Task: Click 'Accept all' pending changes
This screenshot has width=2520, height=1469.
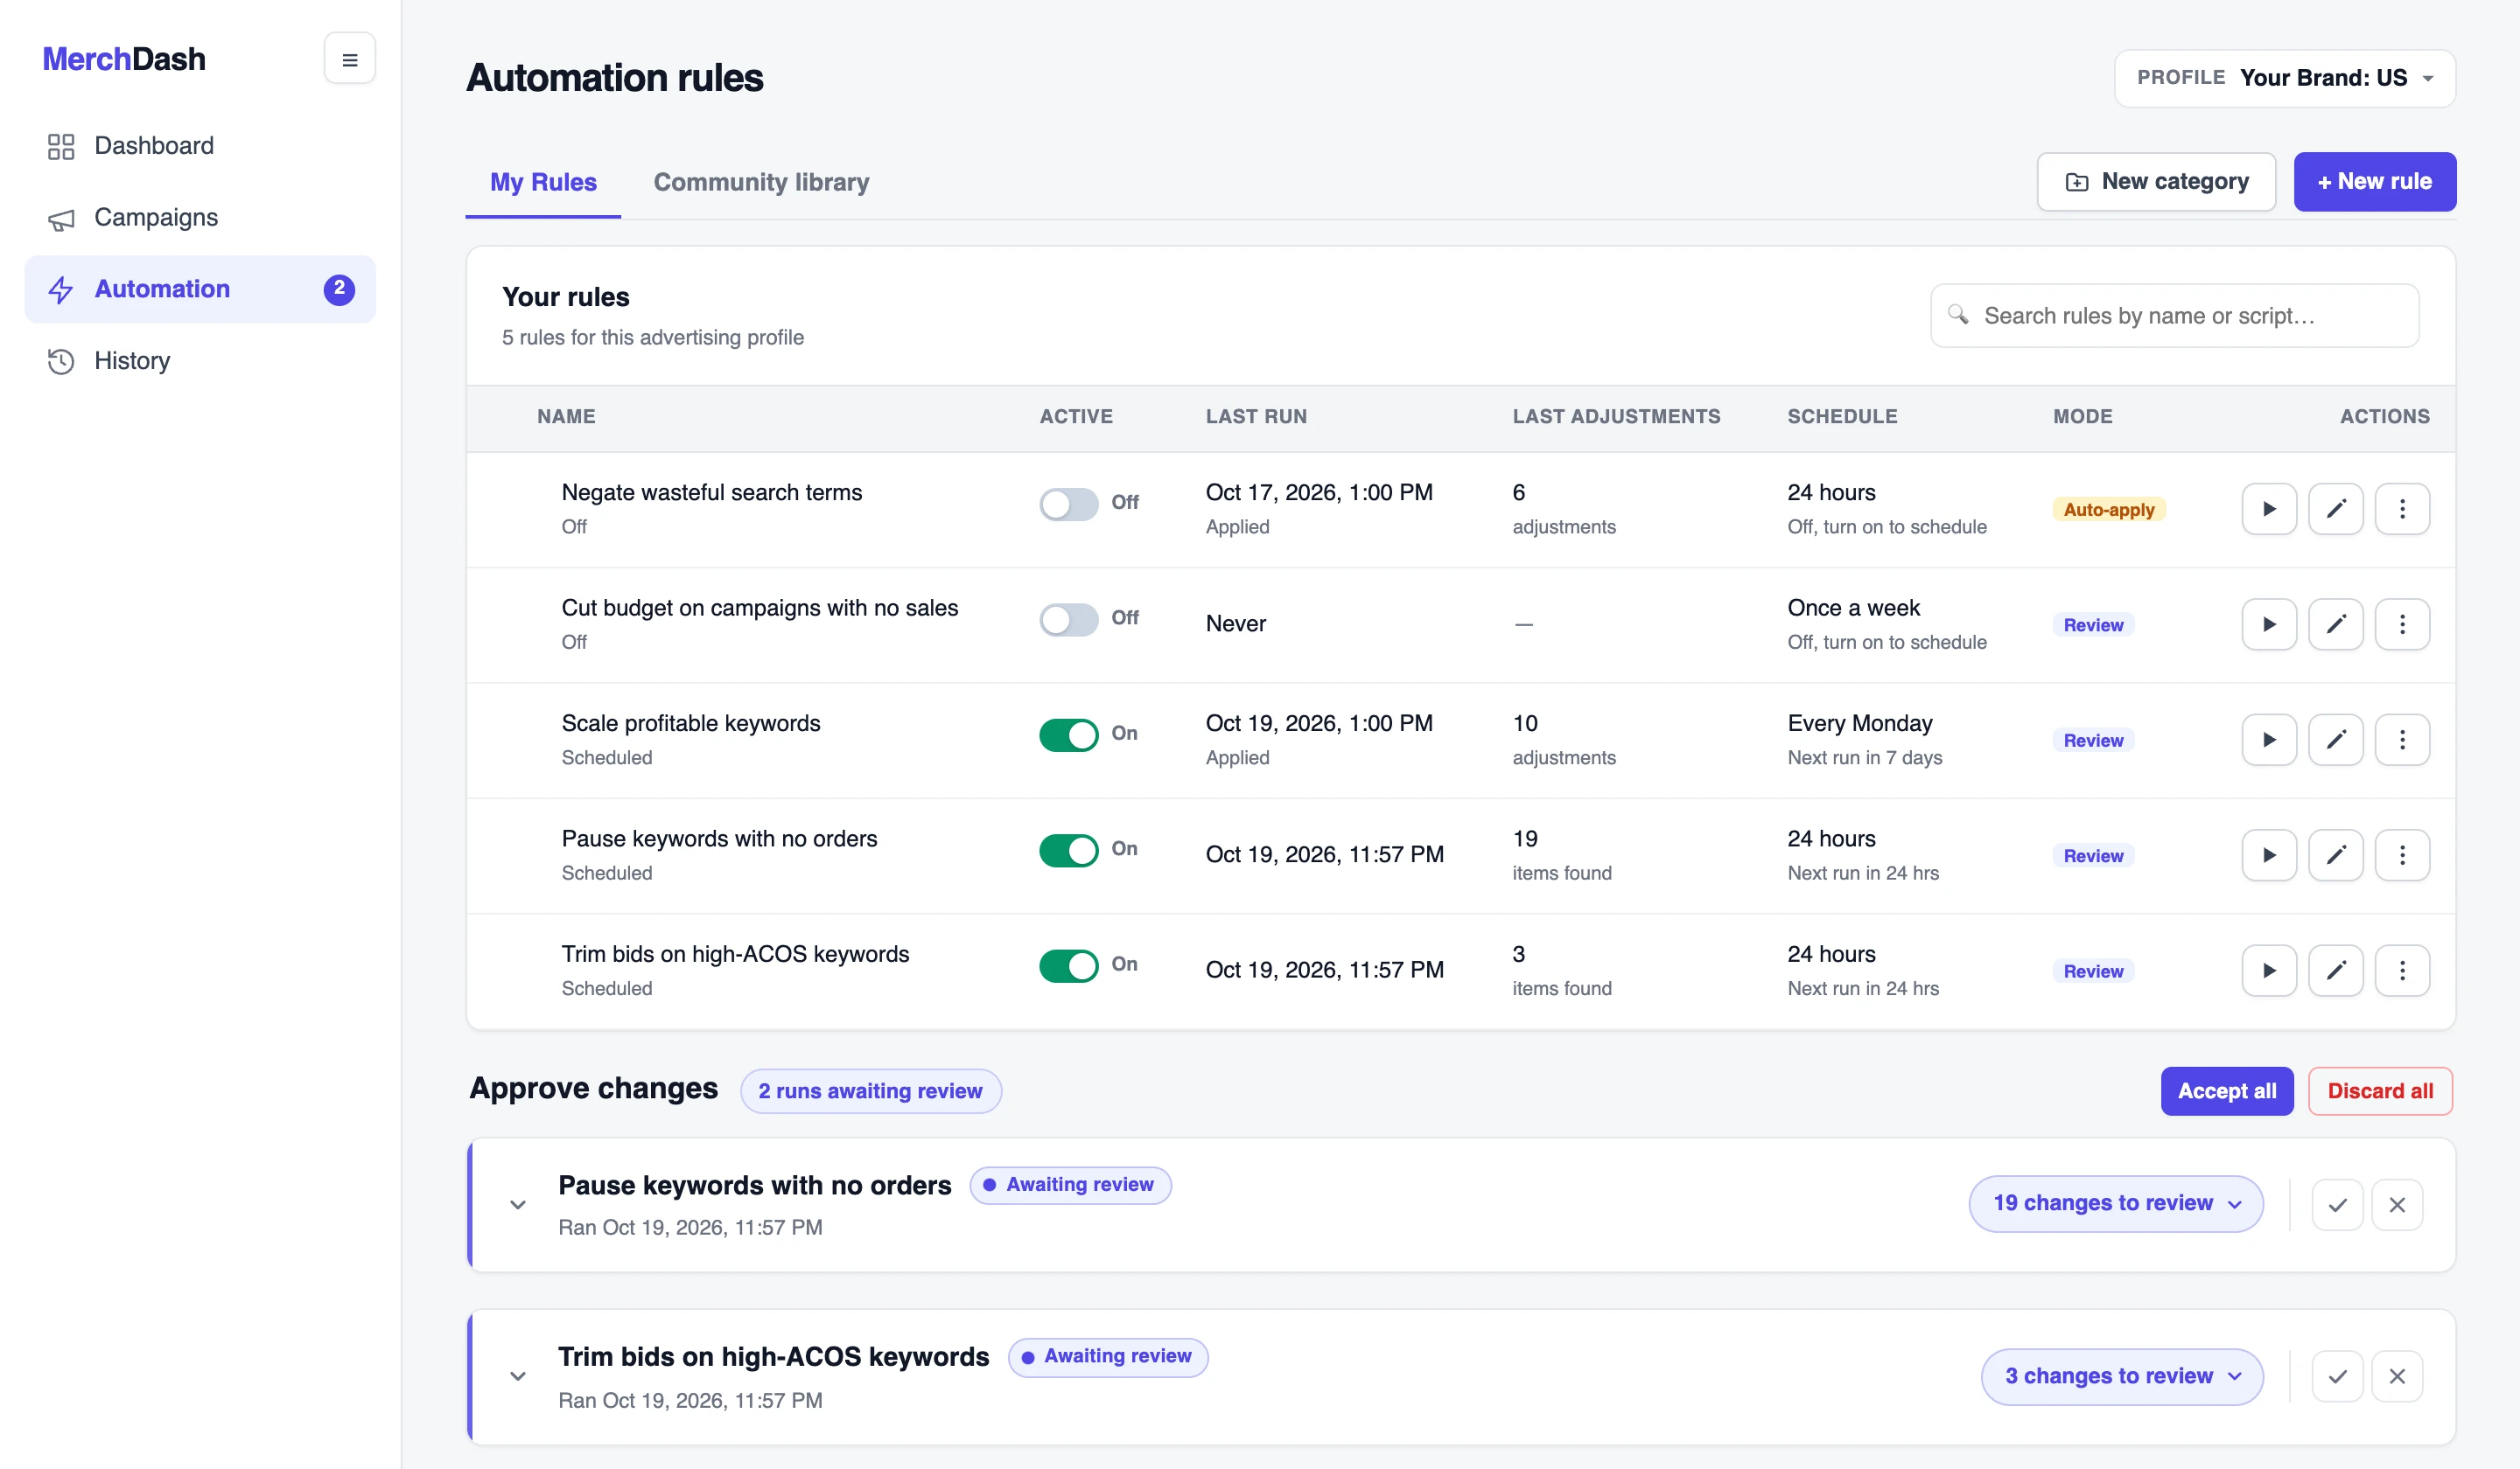Action: (2226, 1090)
